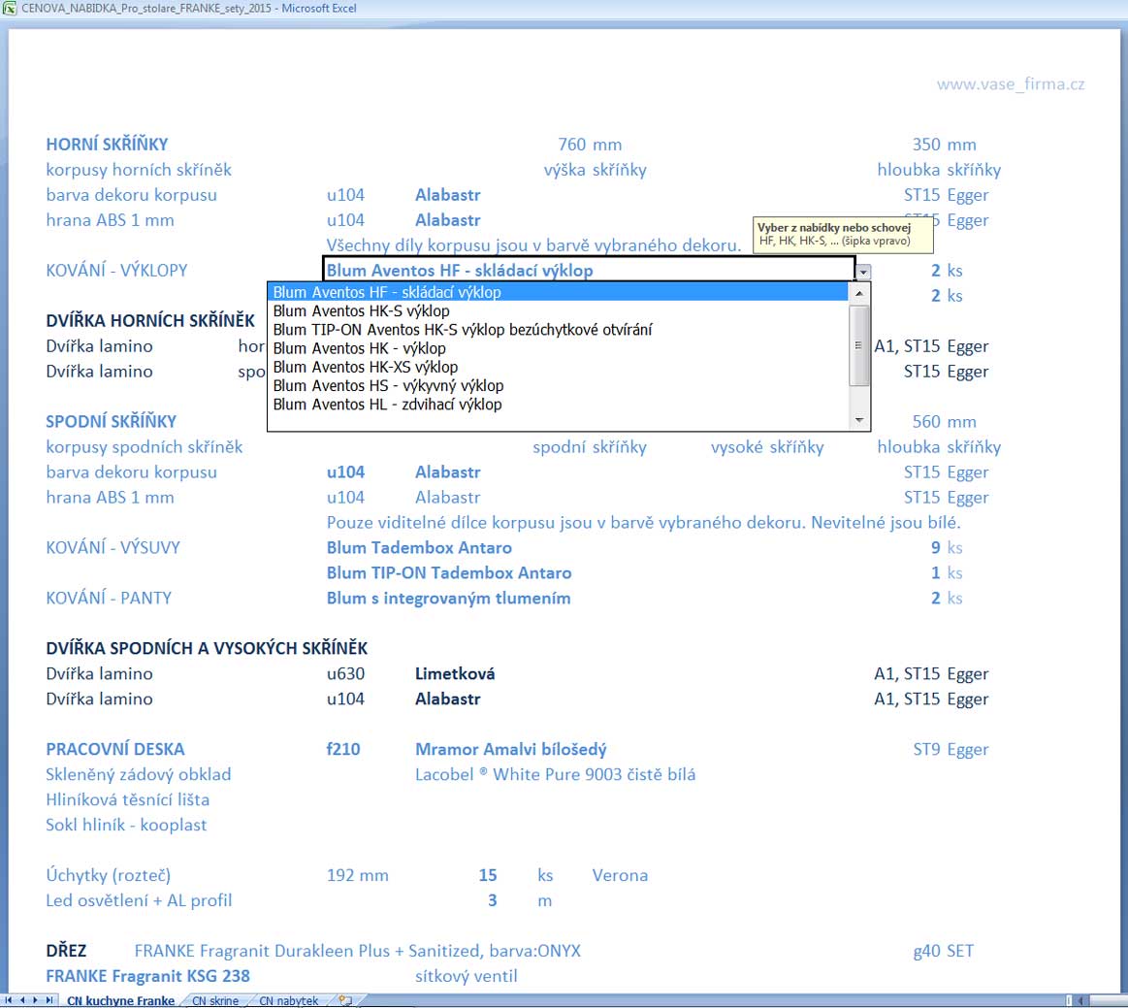
Task: Click the Excel application icon in the title bar
Action: click(x=10, y=9)
